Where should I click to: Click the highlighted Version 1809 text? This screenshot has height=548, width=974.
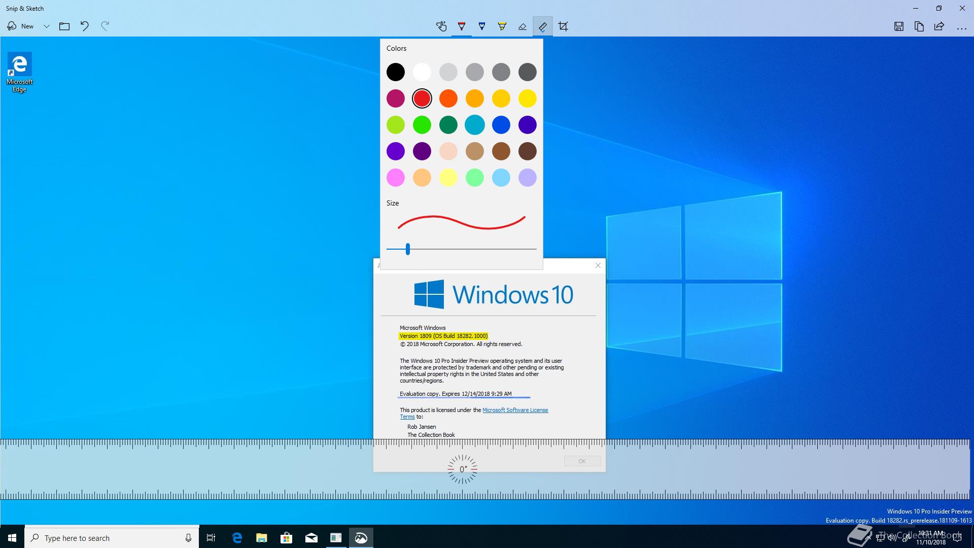pos(443,336)
